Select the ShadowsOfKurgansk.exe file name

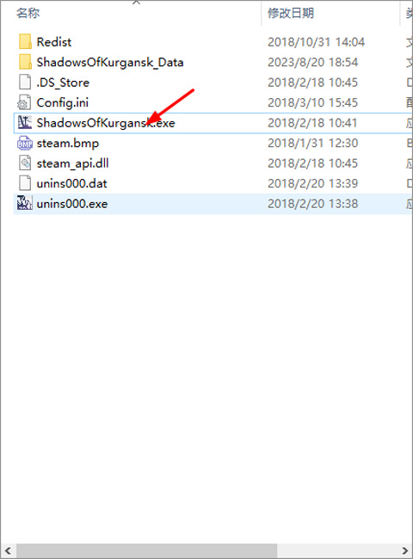[106, 123]
